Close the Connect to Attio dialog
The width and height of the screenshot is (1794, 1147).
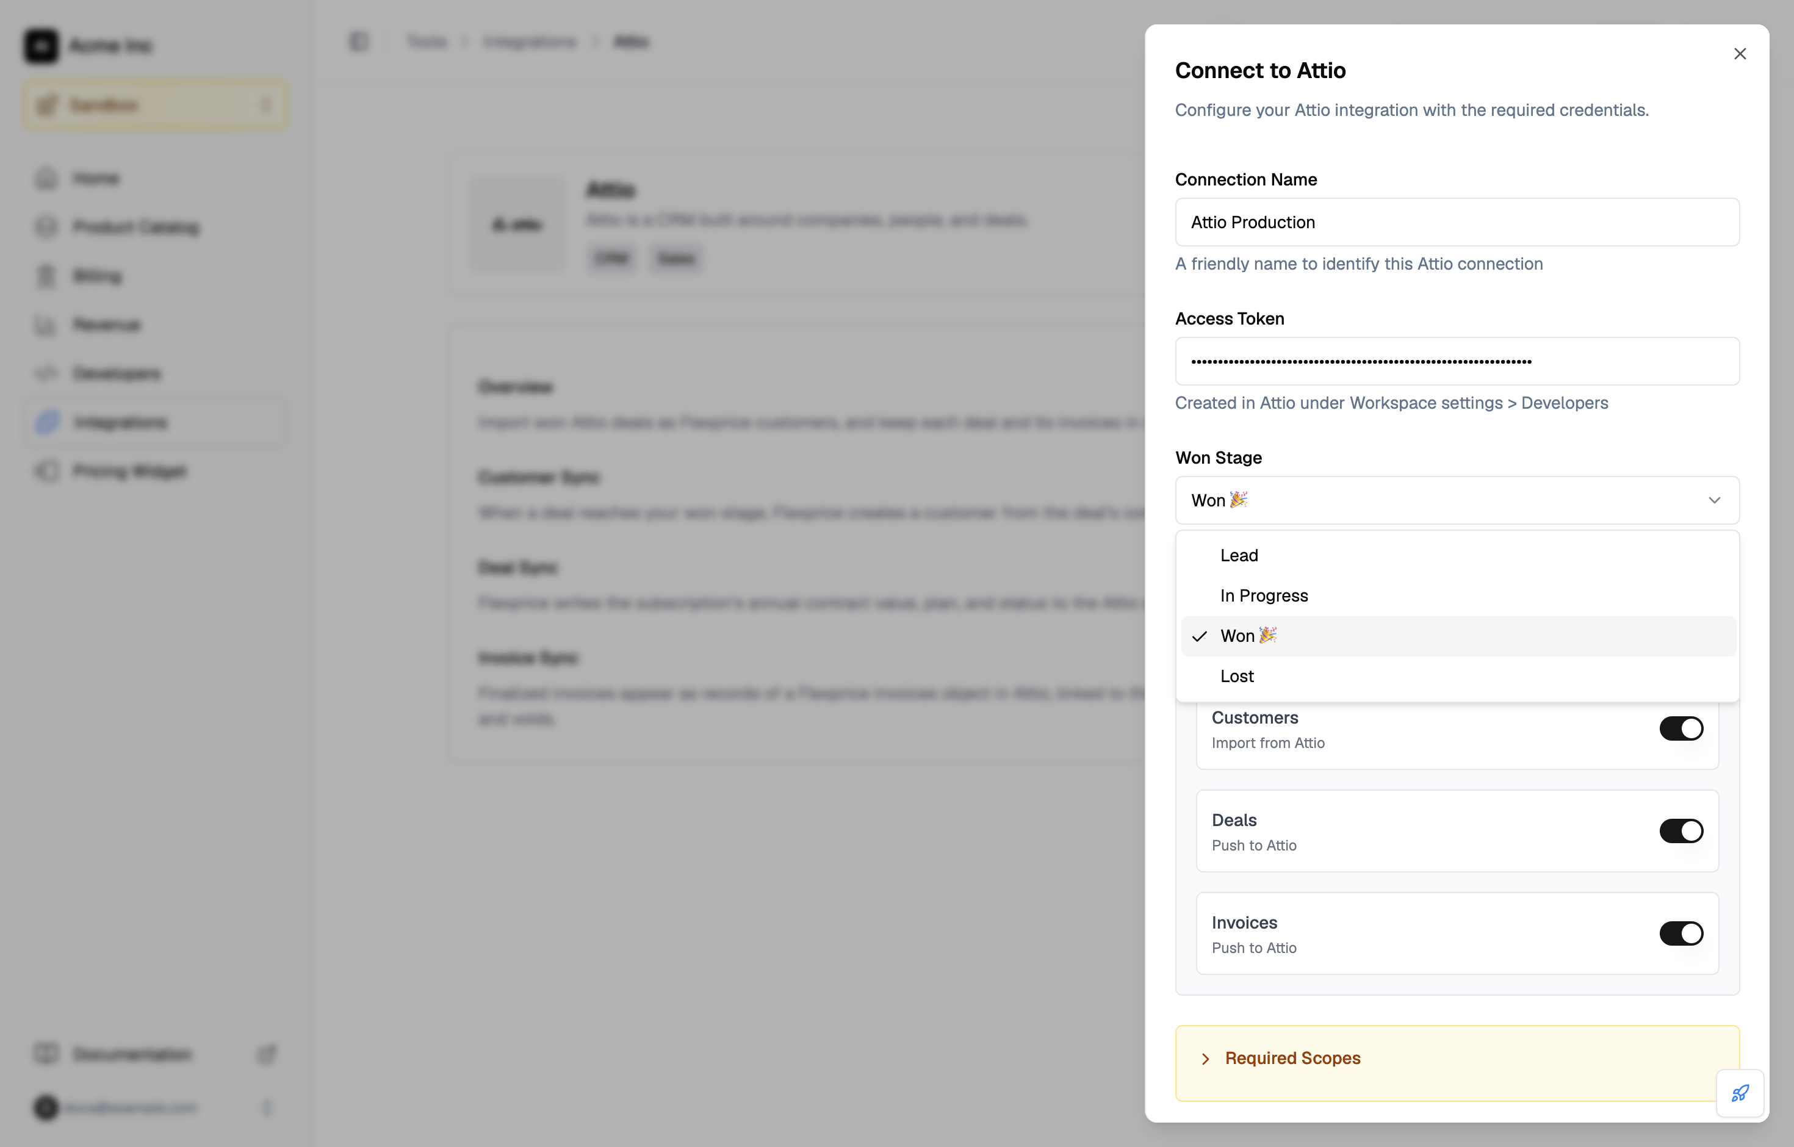pyautogui.click(x=1740, y=54)
